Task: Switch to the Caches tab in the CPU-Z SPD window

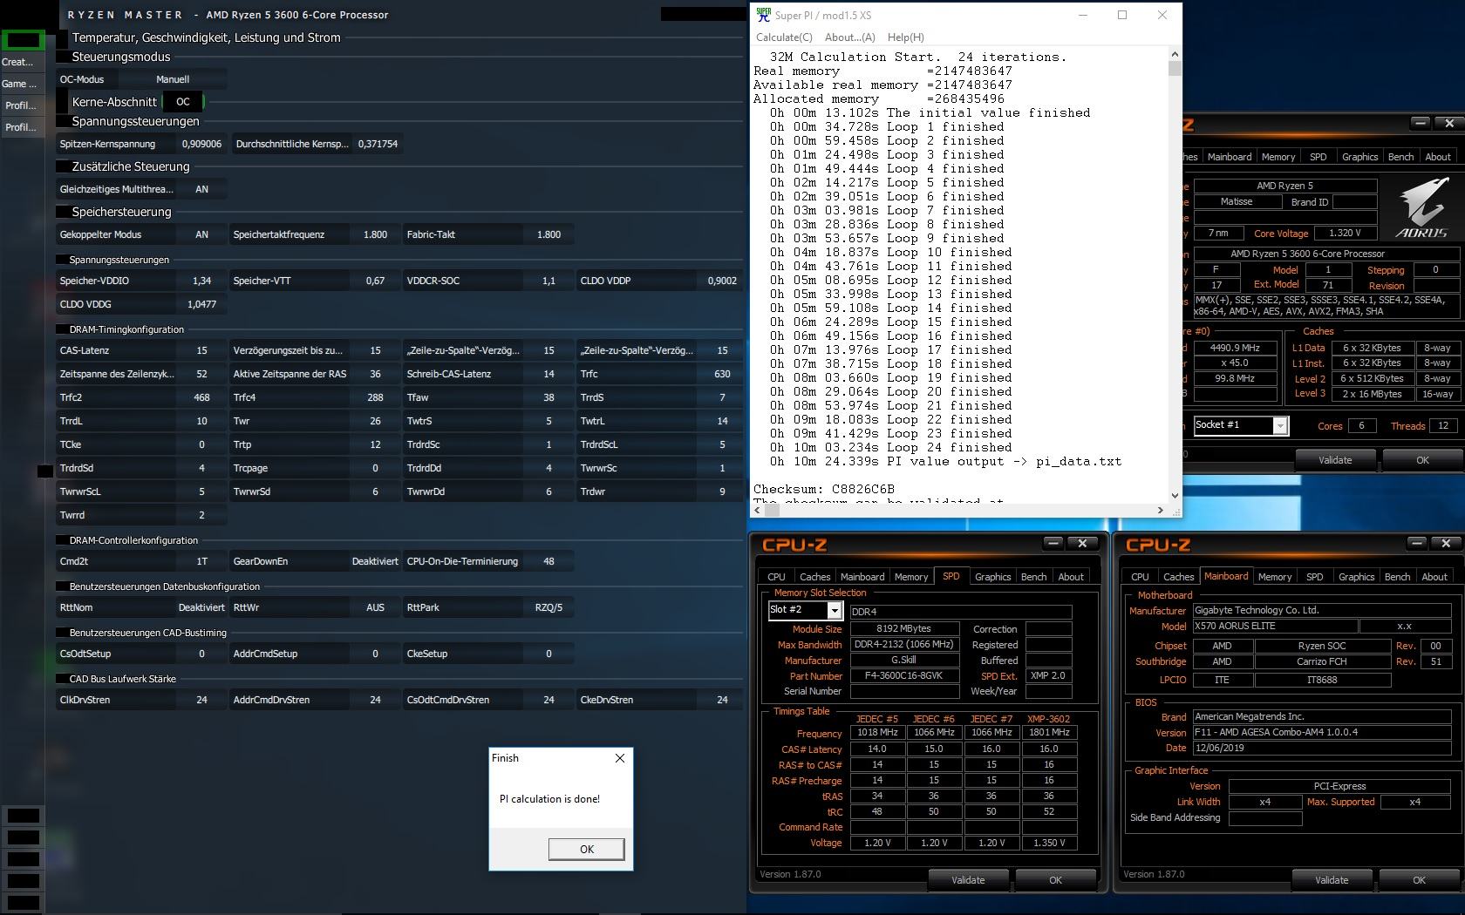Action: [x=815, y=577]
